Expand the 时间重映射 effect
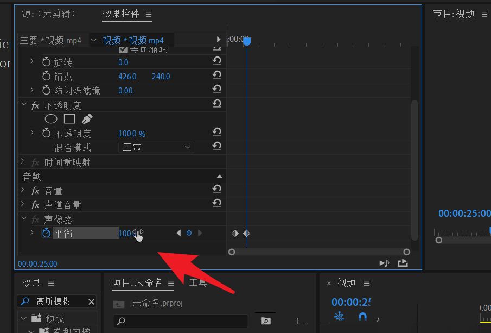This screenshot has width=491, height=333. (x=24, y=162)
